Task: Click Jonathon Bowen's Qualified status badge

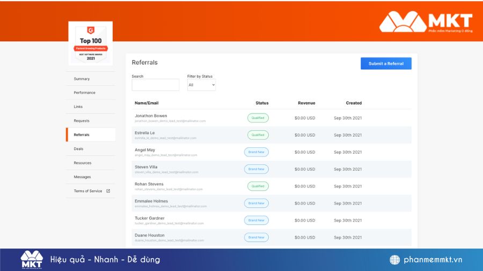Action: click(258, 118)
